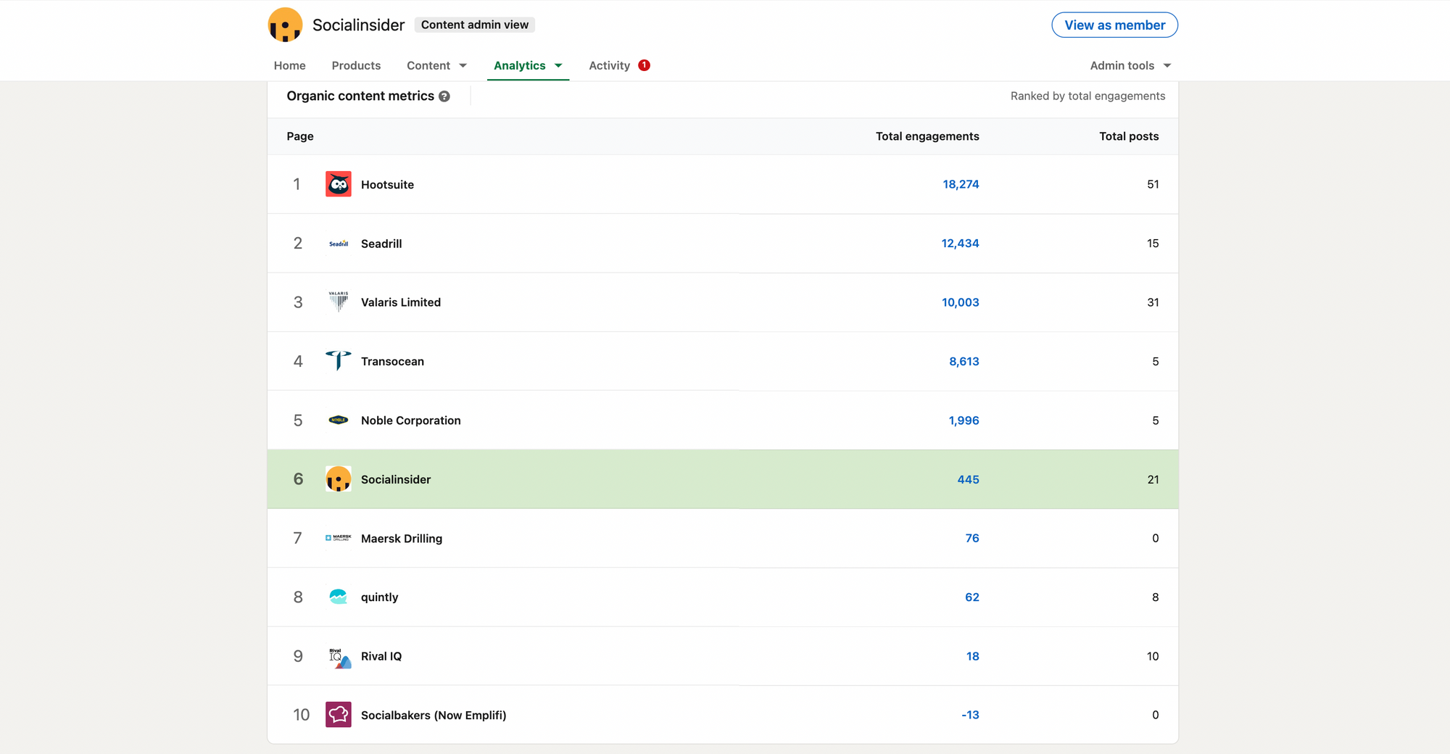1450x754 pixels.
Task: Switch to the Products tab
Action: coord(356,65)
